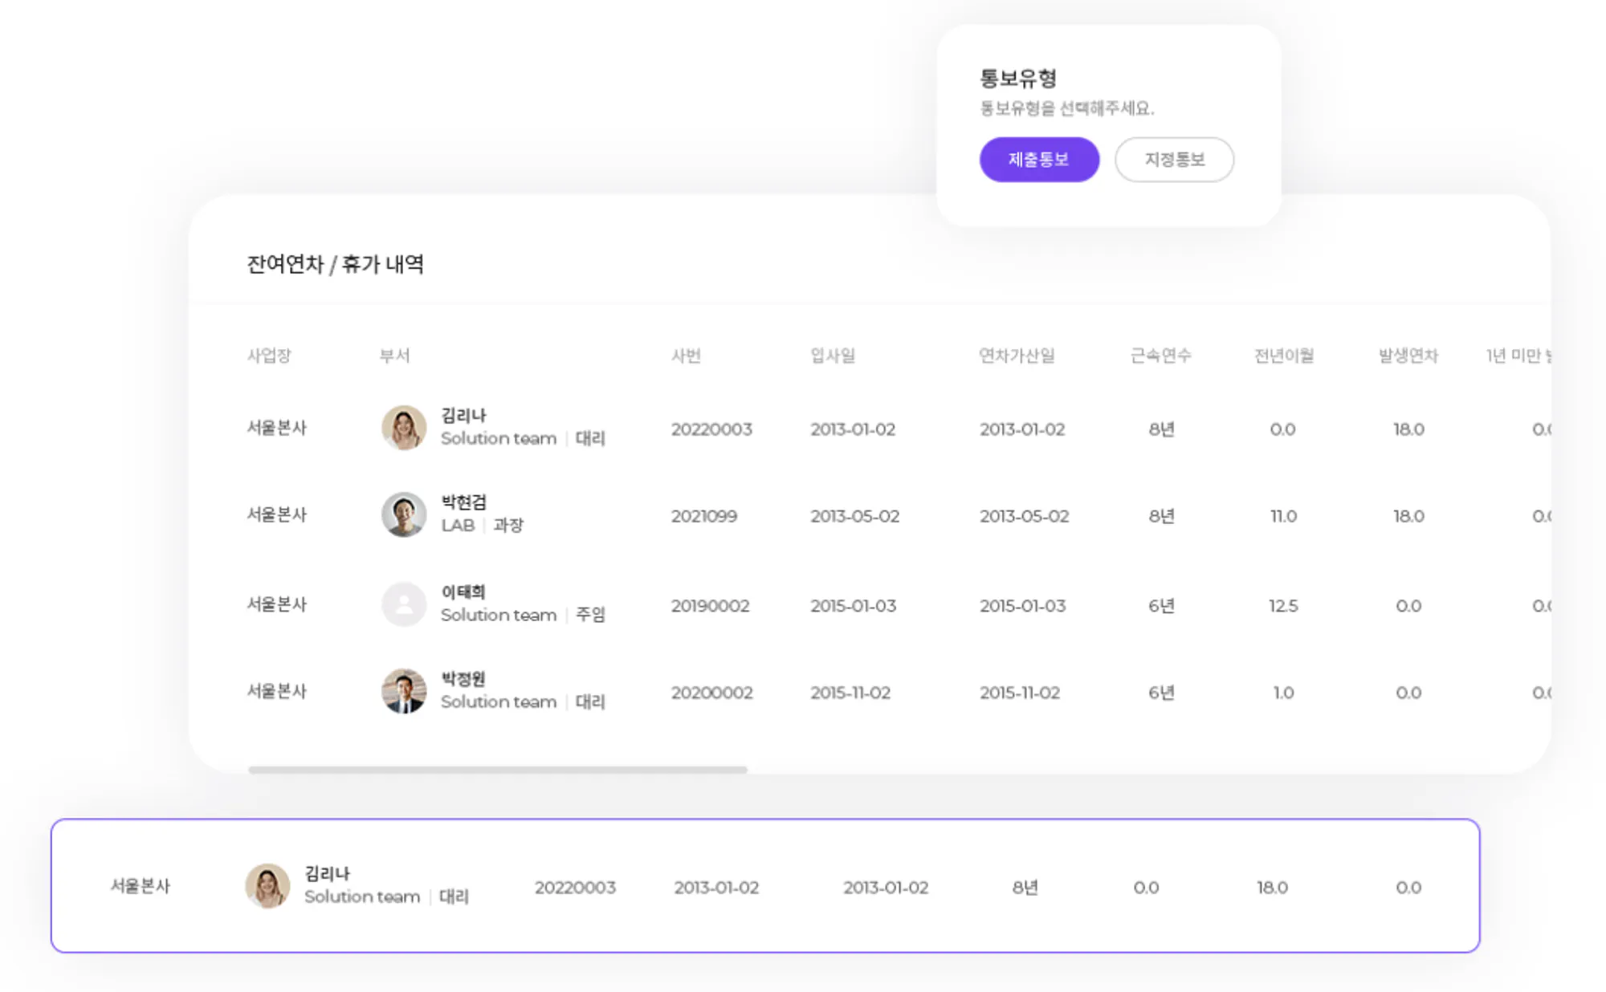Choose the 지정통보 option button

[1174, 160]
